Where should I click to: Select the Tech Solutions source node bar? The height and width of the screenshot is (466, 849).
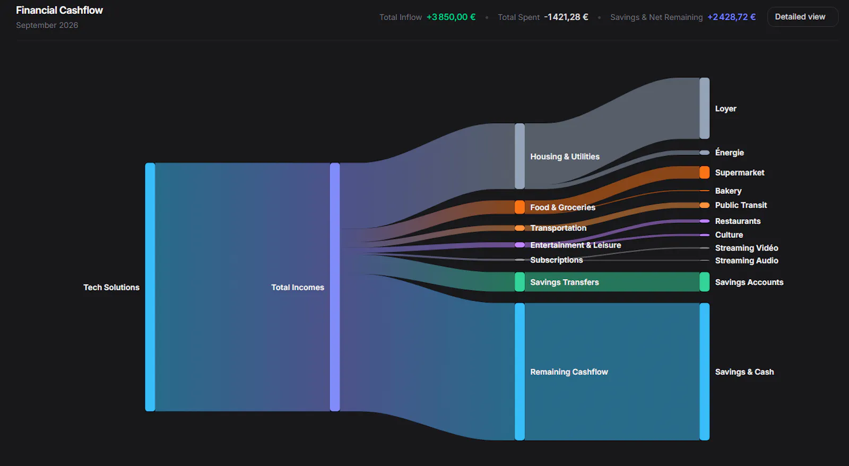tap(150, 287)
